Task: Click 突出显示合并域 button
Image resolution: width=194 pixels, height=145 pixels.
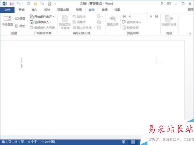Action: pyautogui.click(x=65, y=22)
